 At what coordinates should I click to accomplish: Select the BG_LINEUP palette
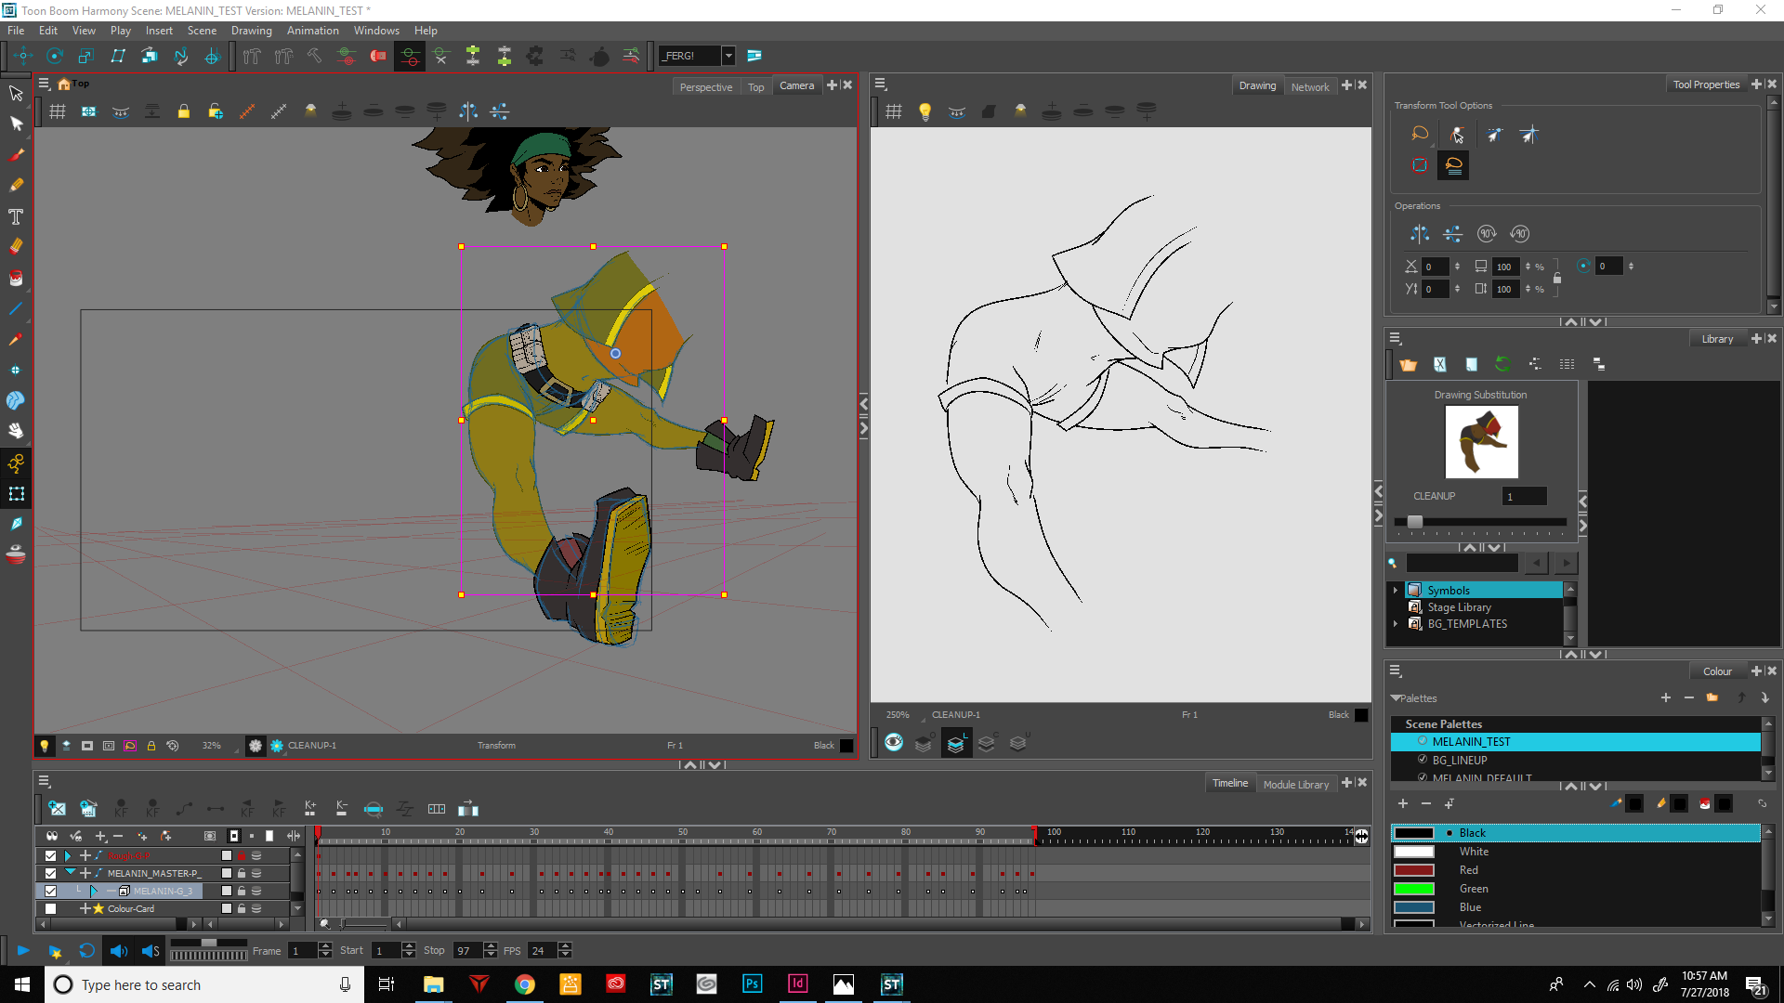click(x=1460, y=760)
